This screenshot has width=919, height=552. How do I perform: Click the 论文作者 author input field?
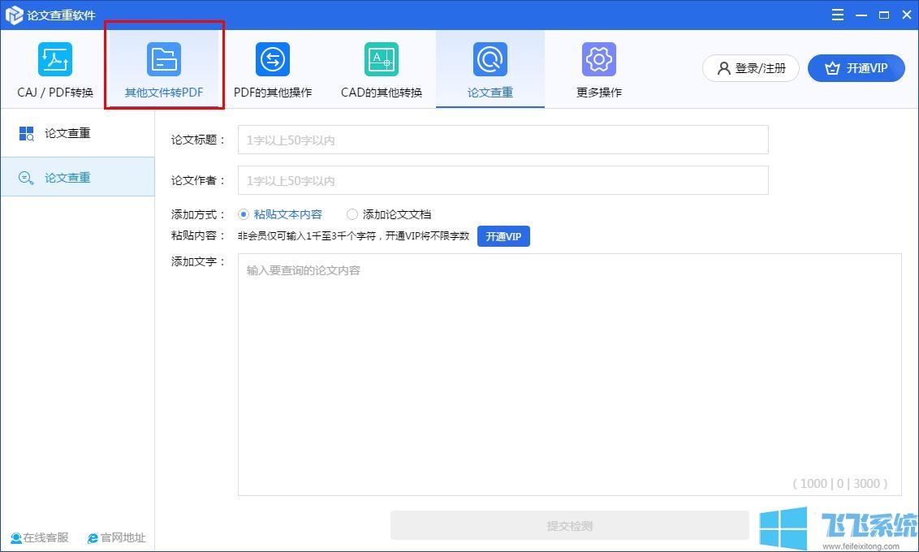[x=502, y=179]
